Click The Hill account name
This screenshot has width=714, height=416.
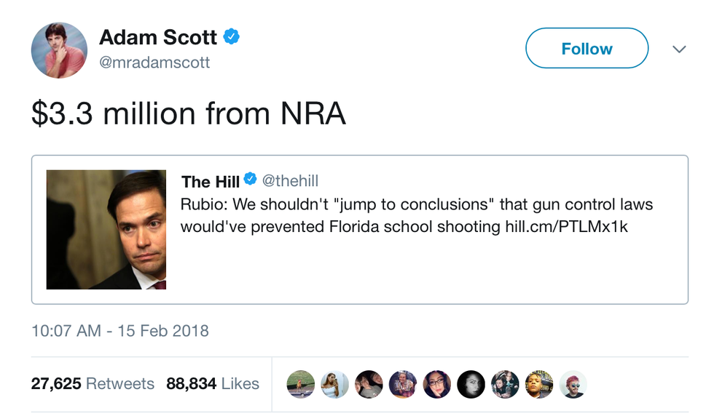210,180
